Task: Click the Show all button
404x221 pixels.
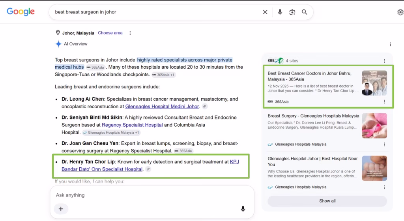Action: pos(327,201)
